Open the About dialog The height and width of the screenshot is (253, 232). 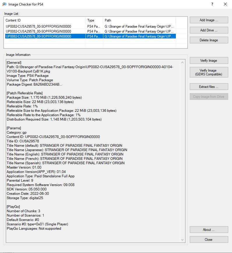pos(209,230)
